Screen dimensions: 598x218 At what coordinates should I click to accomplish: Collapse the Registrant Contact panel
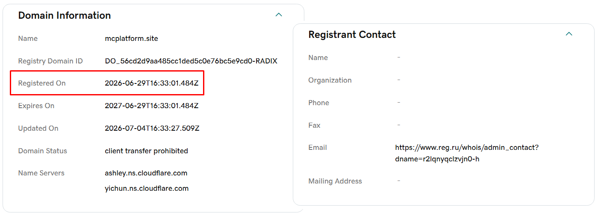pyautogui.click(x=569, y=34)
